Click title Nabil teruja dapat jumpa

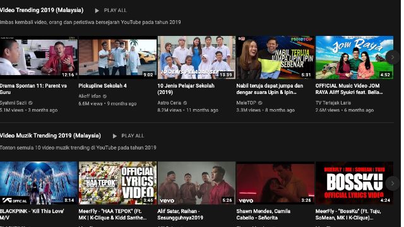pos(270,89)
